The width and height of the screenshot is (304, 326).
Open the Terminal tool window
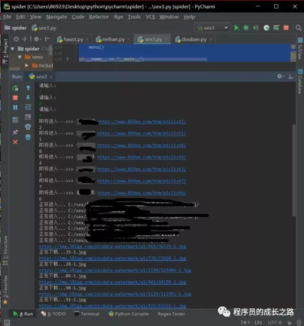(x=87, y=314)
